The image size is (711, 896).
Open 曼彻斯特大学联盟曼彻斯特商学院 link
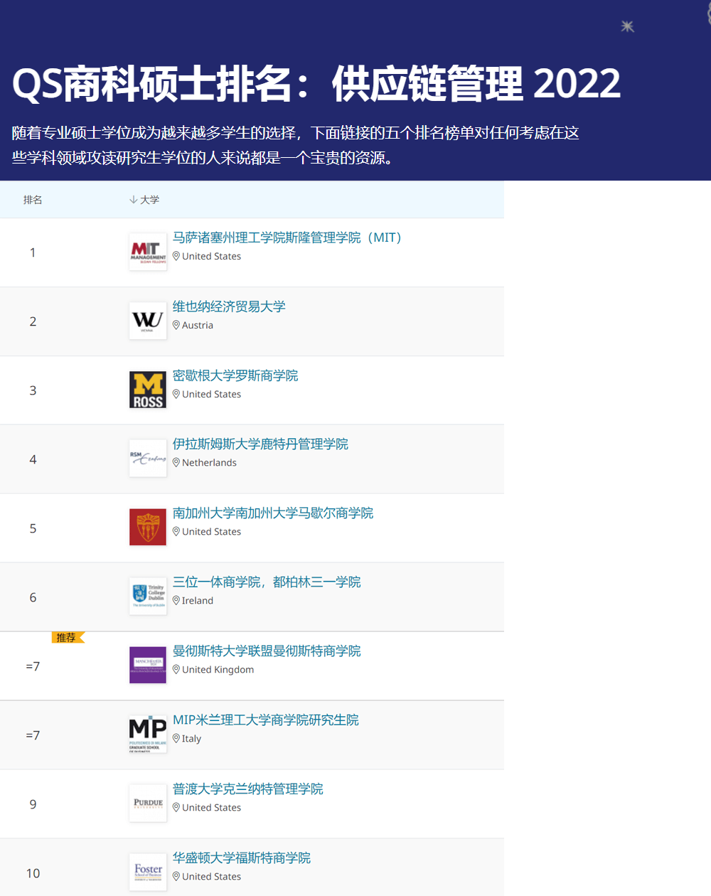coord(267,651)
